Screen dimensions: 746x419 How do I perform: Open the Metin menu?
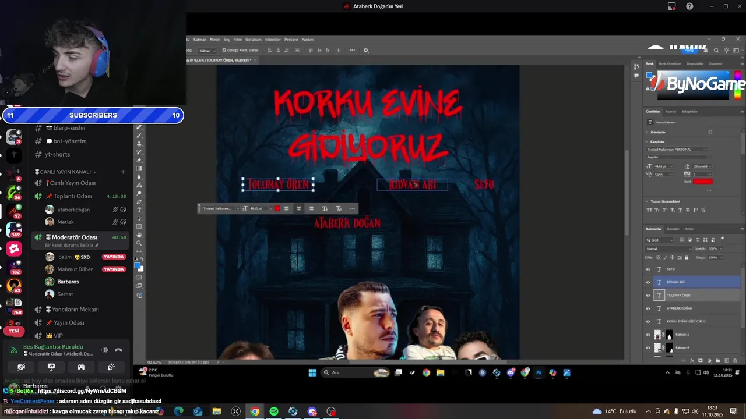coord(214,40)
